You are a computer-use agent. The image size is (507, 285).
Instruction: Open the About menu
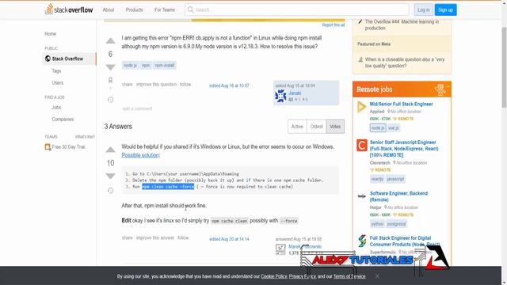(x=109, y=9)
